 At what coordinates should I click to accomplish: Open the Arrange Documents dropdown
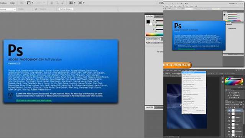coord(72,3)
